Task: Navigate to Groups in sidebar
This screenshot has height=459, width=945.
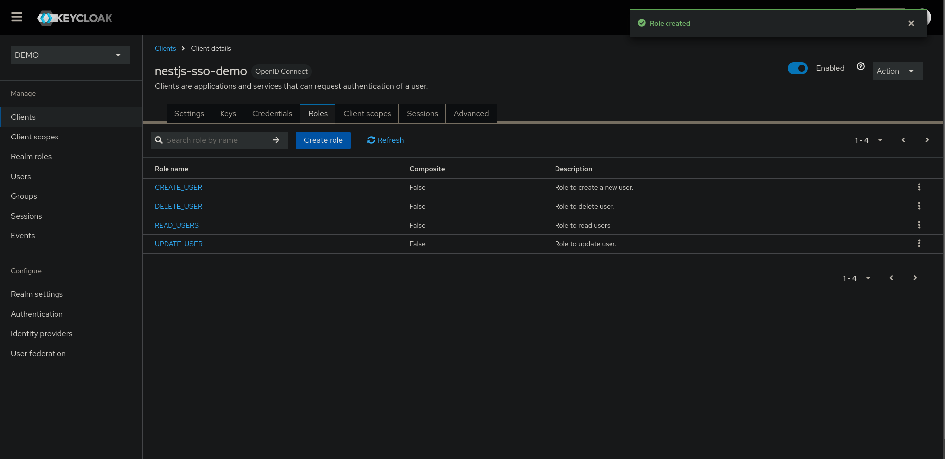Action: 71,196
